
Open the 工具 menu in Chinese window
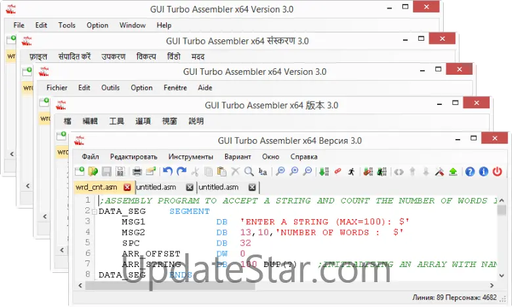click(x=117, y=121)
